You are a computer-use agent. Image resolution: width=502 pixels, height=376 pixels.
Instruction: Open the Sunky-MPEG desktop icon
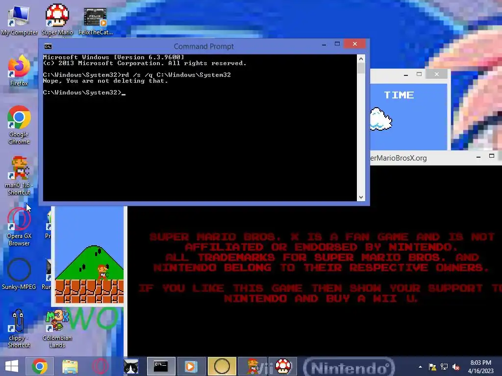click(19, 274)
